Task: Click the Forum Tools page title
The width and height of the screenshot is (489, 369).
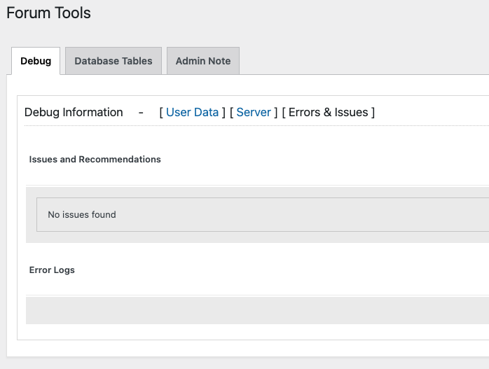Action: [48, 13]
